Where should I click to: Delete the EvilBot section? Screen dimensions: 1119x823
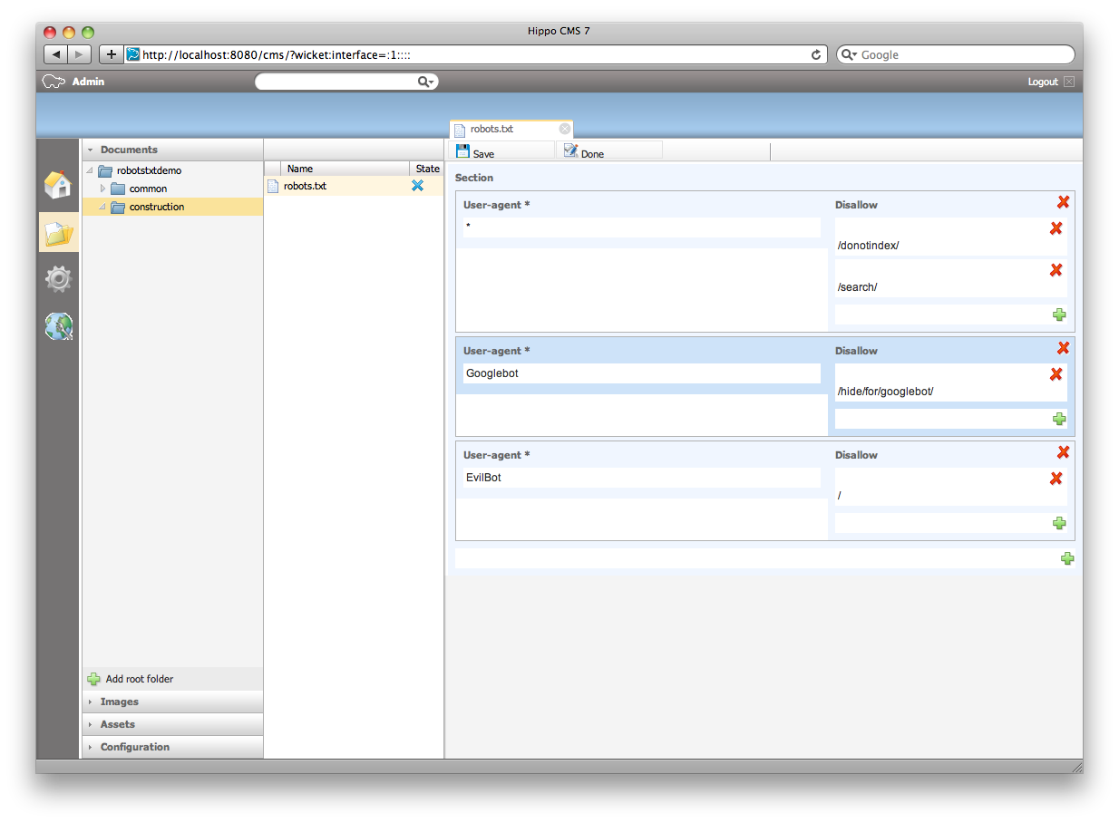1063,452
